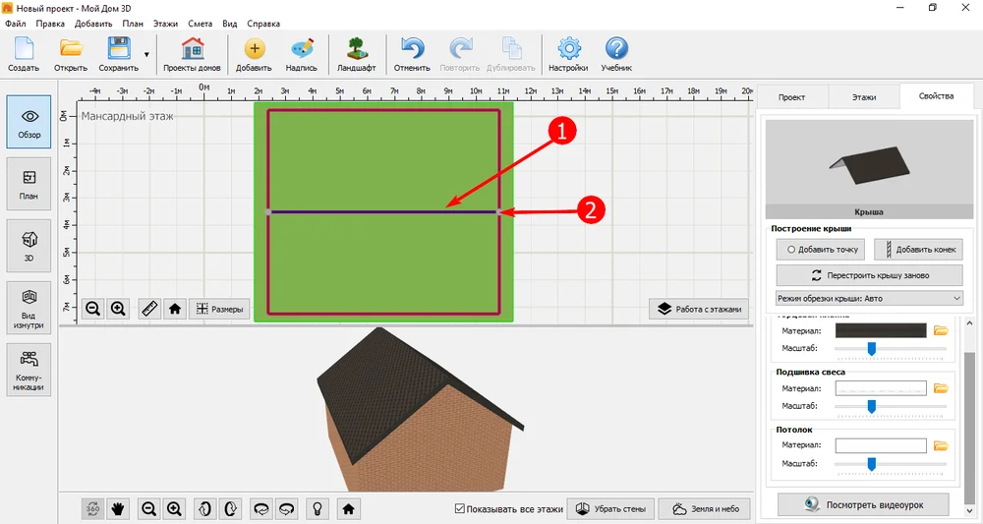Zoom in on the 3D view
The width and height of the screenshot is (983, 524).
(x=174, y=509)
